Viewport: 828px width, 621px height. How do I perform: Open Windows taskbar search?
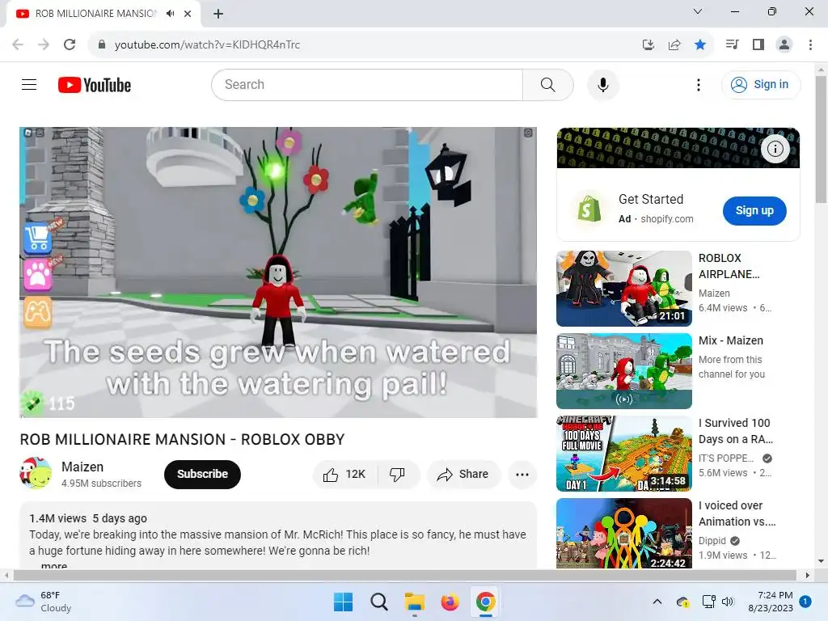[378, 602]
